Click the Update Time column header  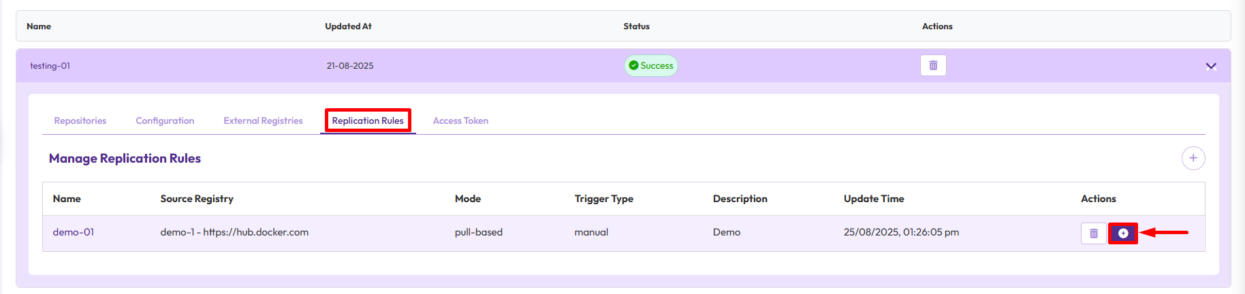click(x=874, y=199)
